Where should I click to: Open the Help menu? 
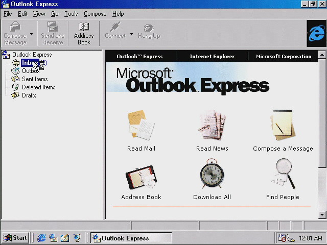118,14
